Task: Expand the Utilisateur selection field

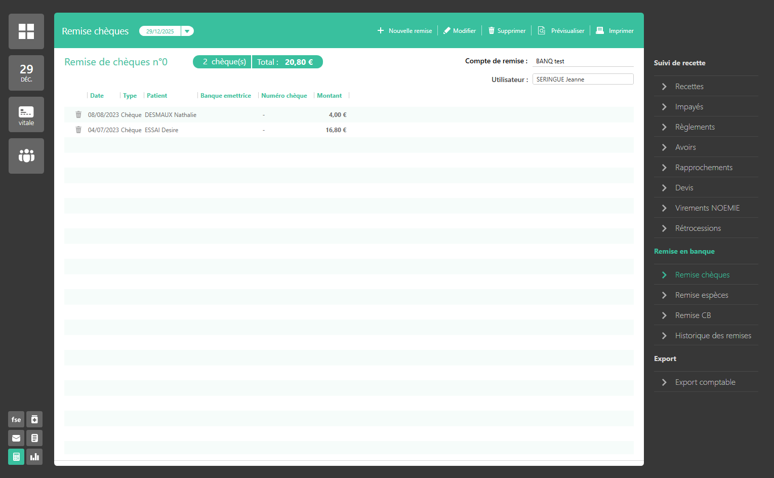Action: pos(582,79)
